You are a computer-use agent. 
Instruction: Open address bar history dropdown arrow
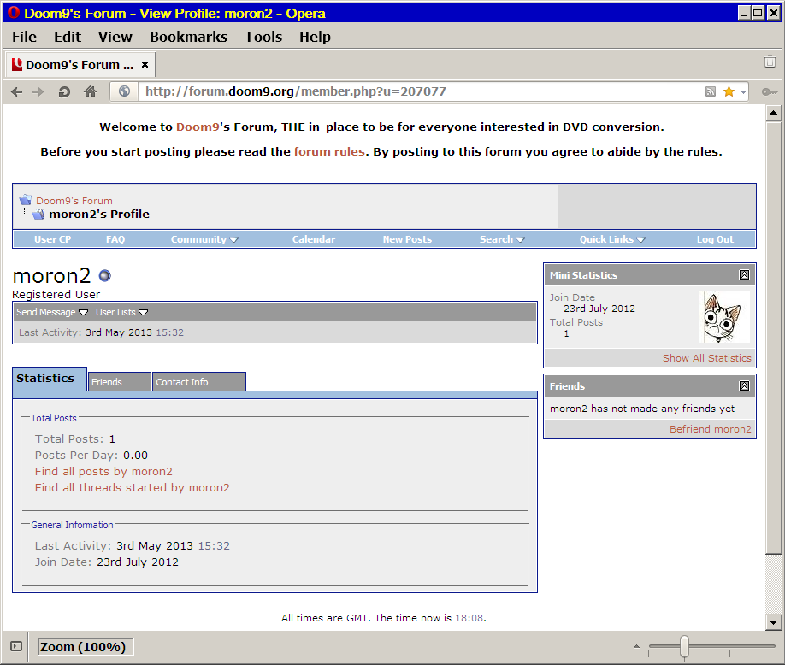pyautogui.click(x=743, y=92)
